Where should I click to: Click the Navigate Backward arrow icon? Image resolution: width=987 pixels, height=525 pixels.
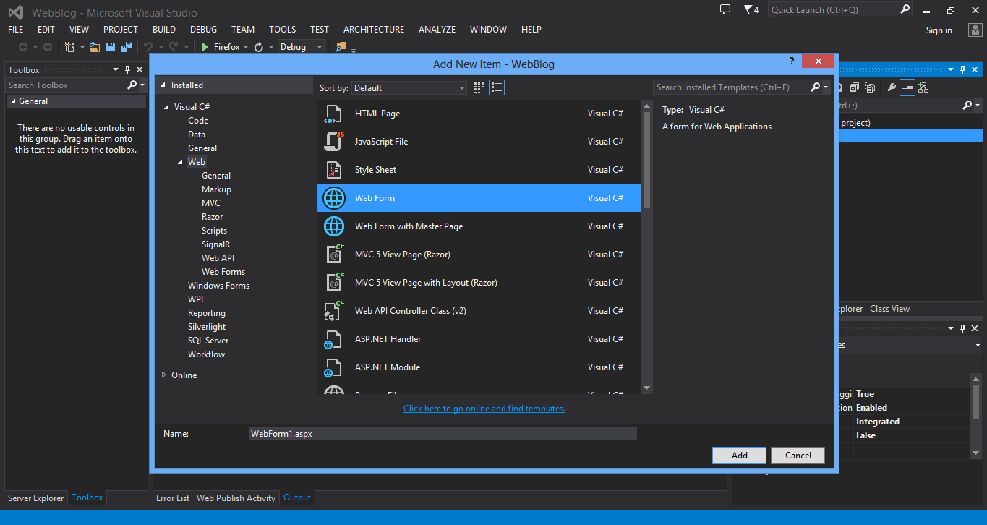pyautogui.click(x=22, y=47)
